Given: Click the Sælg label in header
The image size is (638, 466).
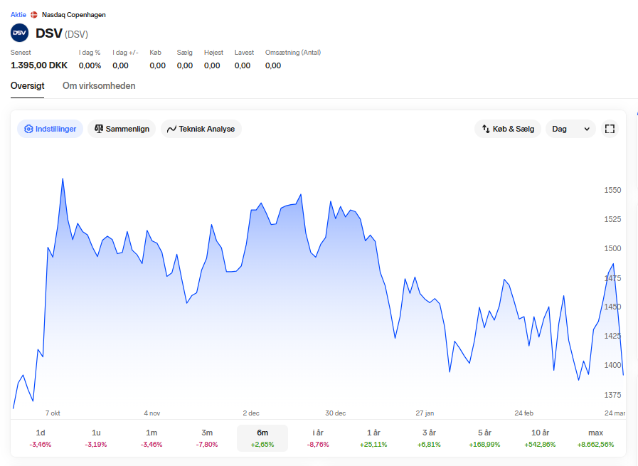Looking at the screenshot, I should pyautogui.click(x=185, y=53).
